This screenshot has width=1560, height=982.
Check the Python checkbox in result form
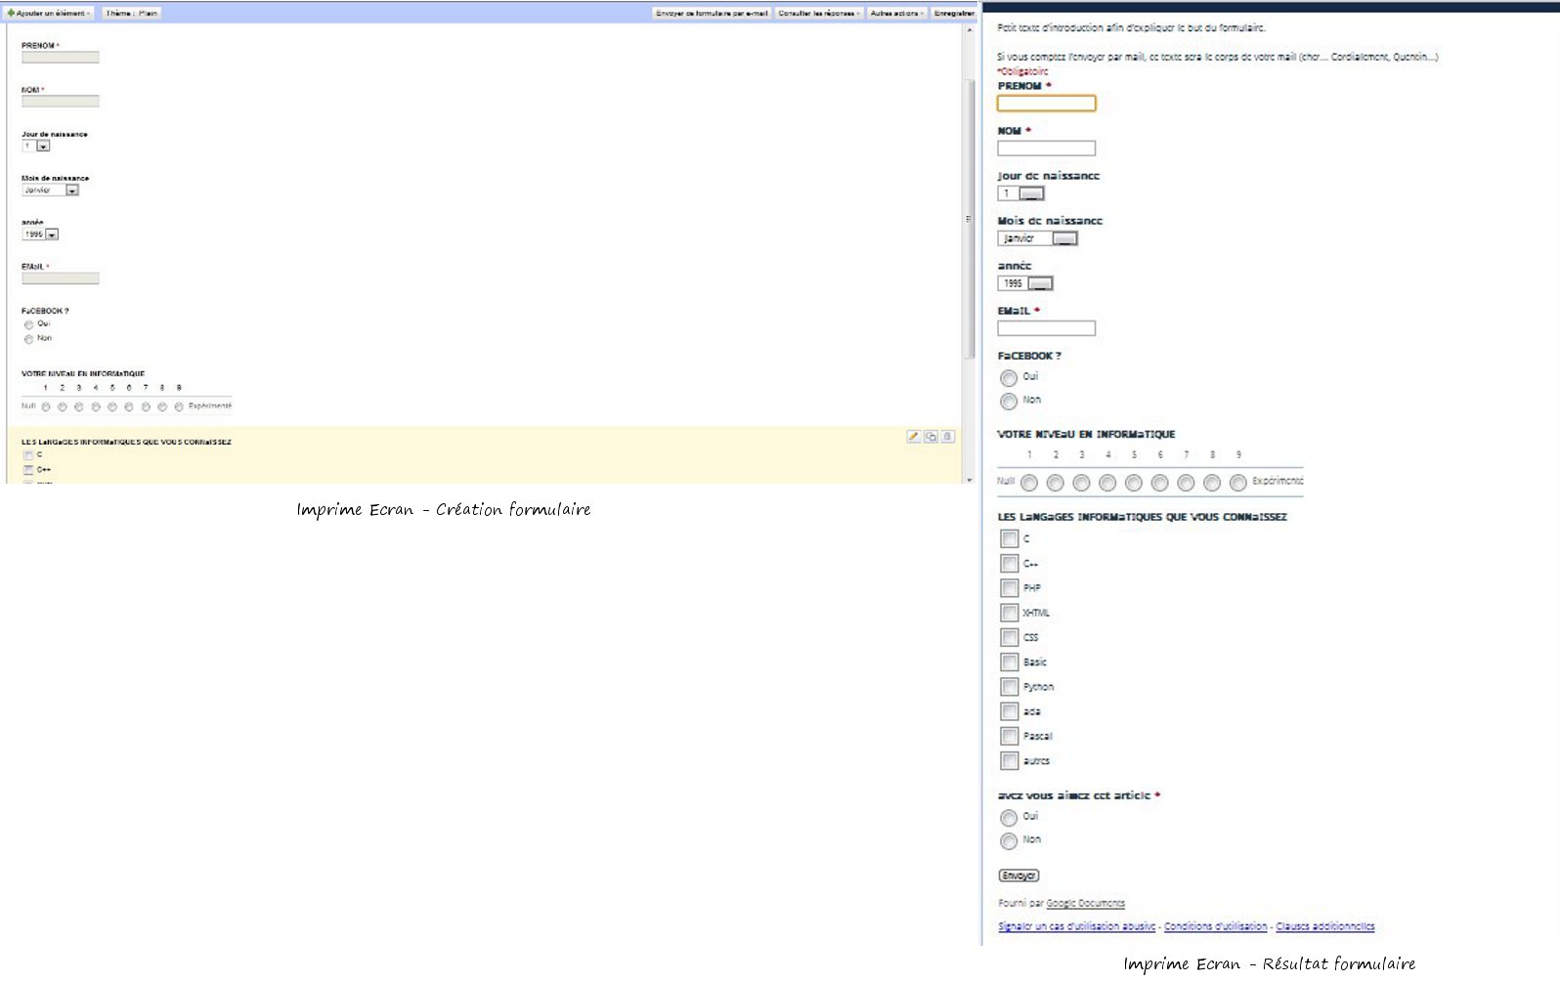point(1009,687)
